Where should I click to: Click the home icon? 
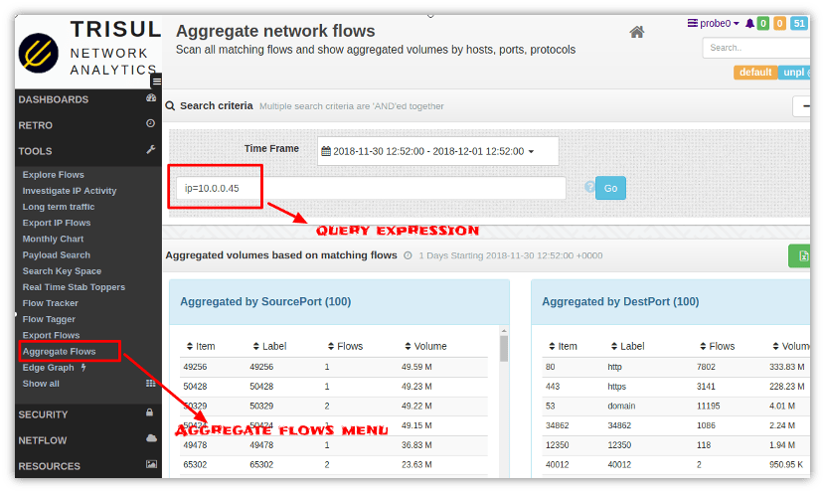[636, 32]
